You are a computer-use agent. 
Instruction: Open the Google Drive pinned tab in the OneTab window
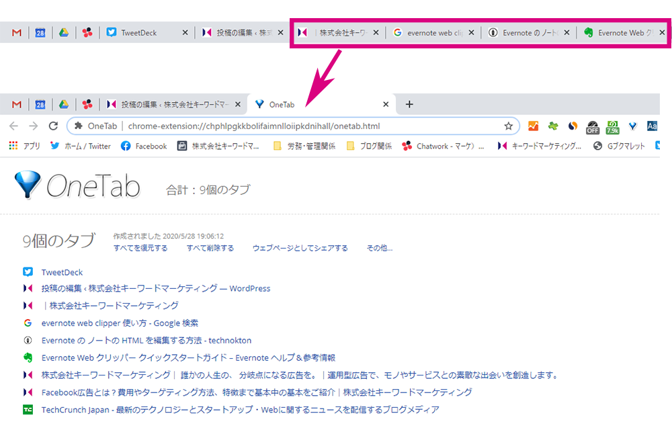tap(64, 105)
